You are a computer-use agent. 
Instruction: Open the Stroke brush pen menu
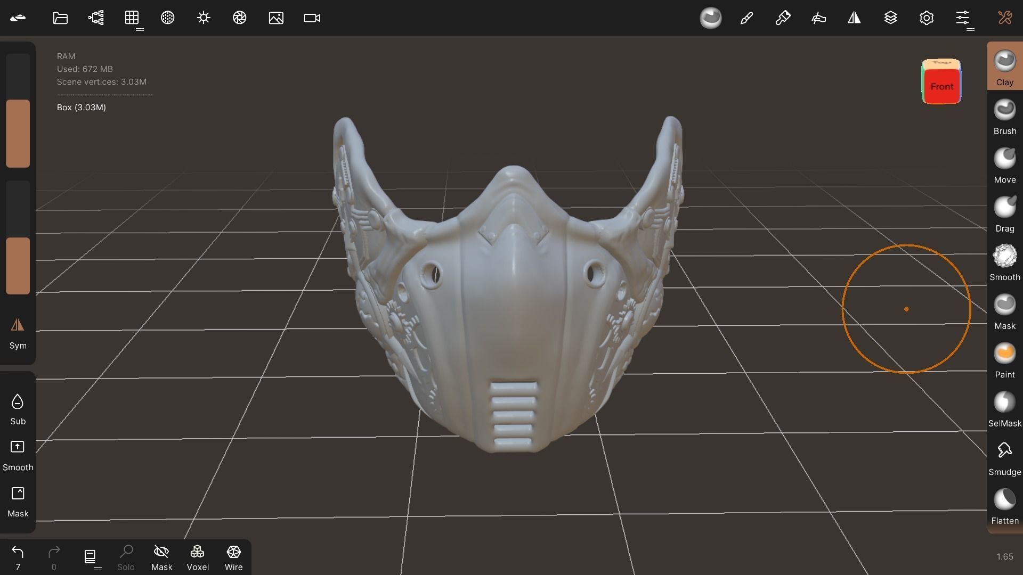(746, 18)
